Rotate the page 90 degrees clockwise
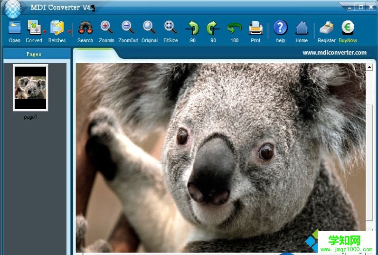Screen dimensions: 378x255 click(213, 28)
